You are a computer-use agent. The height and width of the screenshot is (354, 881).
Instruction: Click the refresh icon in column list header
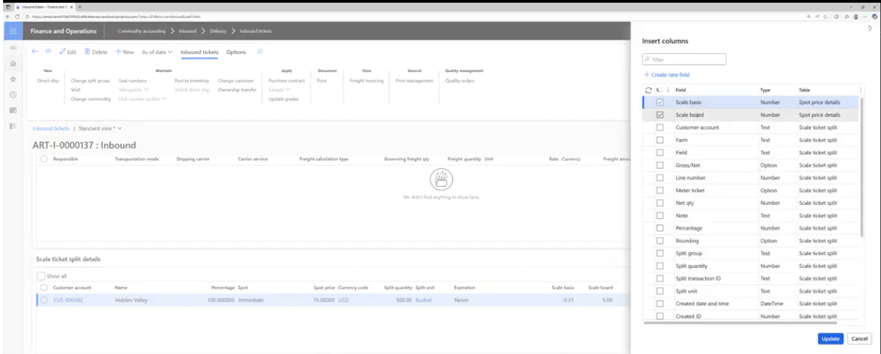click(x=647, y=90)
